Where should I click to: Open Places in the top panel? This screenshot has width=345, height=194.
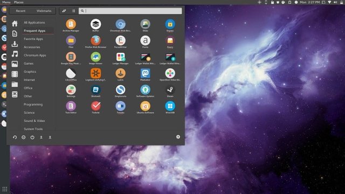click(x=19, y=2)
